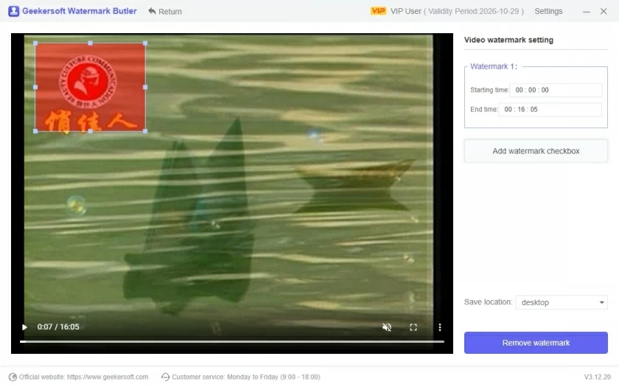Viewport: 619px width, 387px height.
Task: Minimize the Watermark Butler window
Action: [x=586, y=12]
